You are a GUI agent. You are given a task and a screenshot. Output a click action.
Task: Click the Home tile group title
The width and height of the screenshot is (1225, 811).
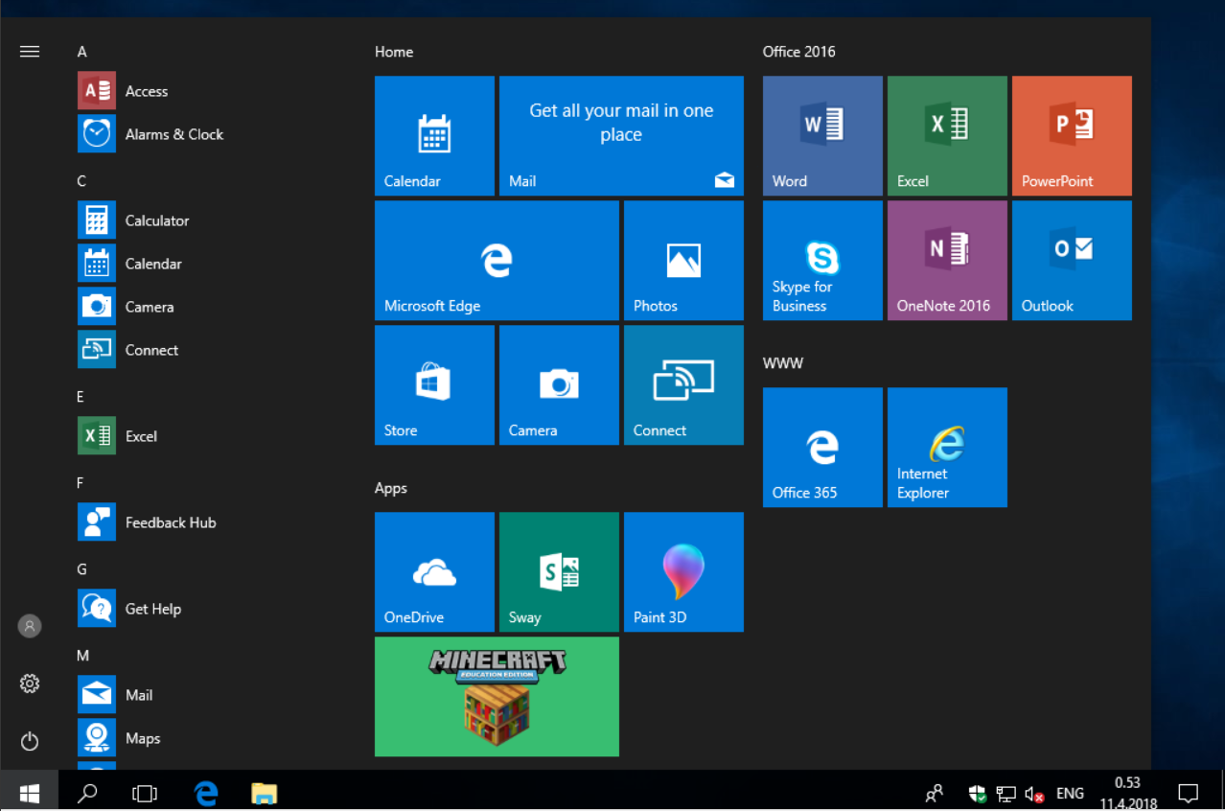[394, 52]
